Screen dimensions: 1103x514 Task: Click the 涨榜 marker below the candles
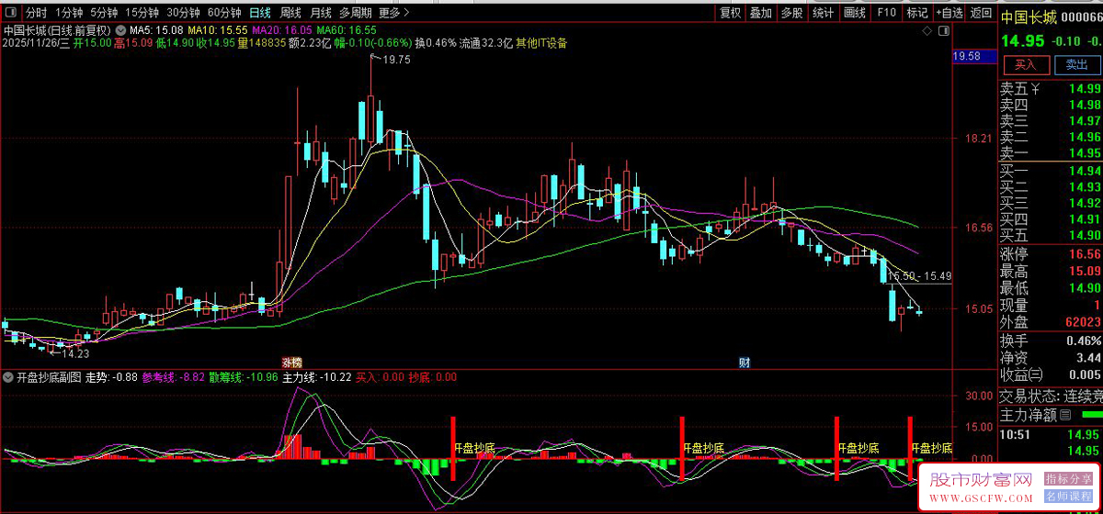pos(291,363)
